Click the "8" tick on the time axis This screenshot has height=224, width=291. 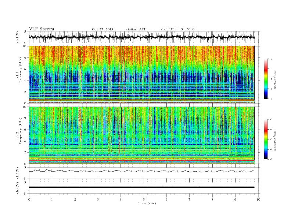[x=212, y=199]
